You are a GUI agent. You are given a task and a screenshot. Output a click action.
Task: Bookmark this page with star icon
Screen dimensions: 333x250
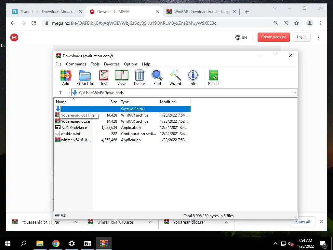pos(297,23)
